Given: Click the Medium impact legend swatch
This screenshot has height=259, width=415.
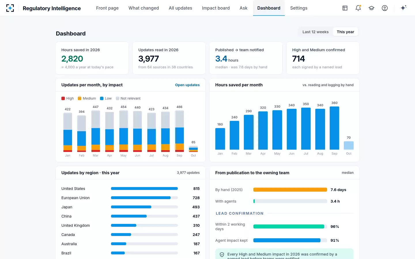Looking at the screenshot, I should pos(80,98).
